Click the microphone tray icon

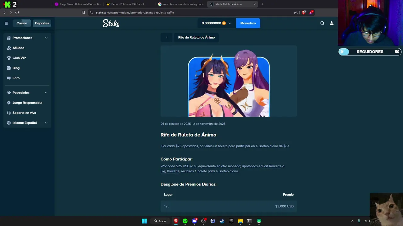click(x=359, y=221)
